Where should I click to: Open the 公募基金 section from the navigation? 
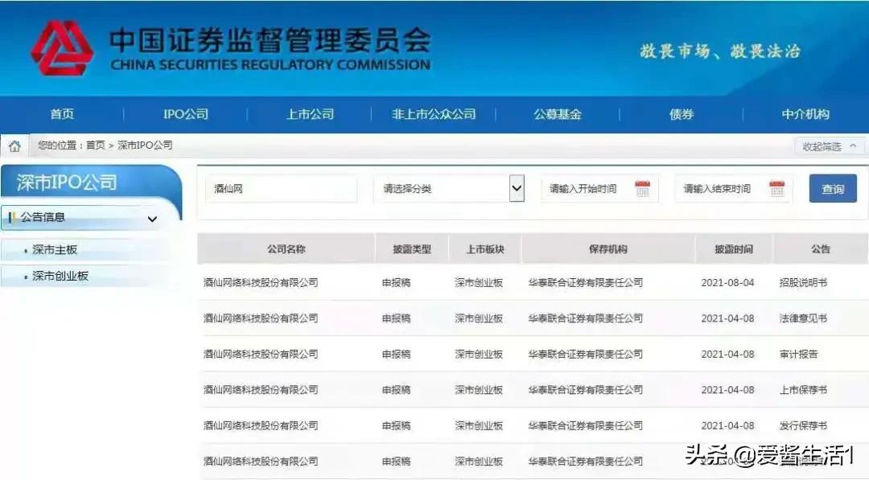coord(558,113)
